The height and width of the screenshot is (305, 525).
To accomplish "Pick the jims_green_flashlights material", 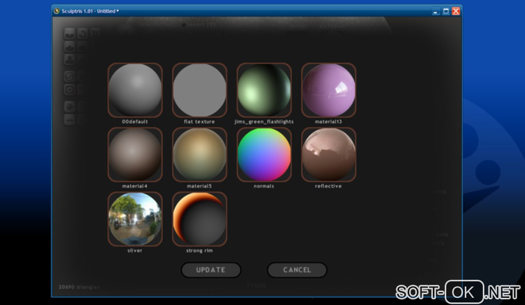I will [x=264, y=90].
